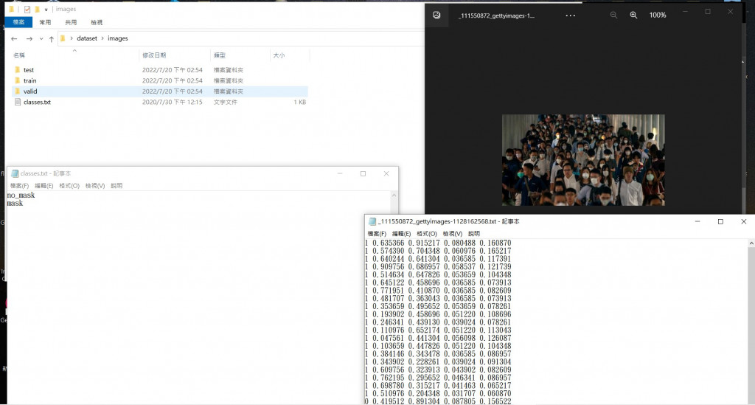This screenshot has height=405, width=755.
Task: Click the 'no_mask' line in classes.txt
Action: 21,195
